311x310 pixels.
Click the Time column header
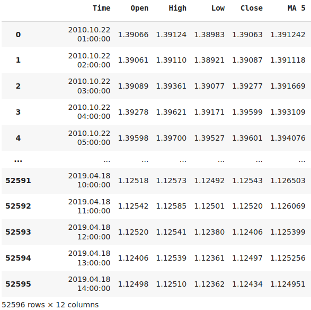[101, 8]
